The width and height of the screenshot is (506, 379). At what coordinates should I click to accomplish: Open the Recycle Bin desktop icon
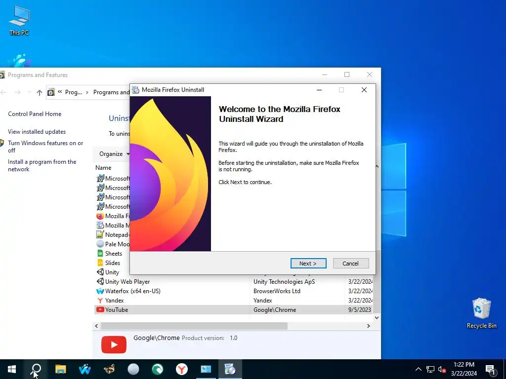tap(481, 313)
